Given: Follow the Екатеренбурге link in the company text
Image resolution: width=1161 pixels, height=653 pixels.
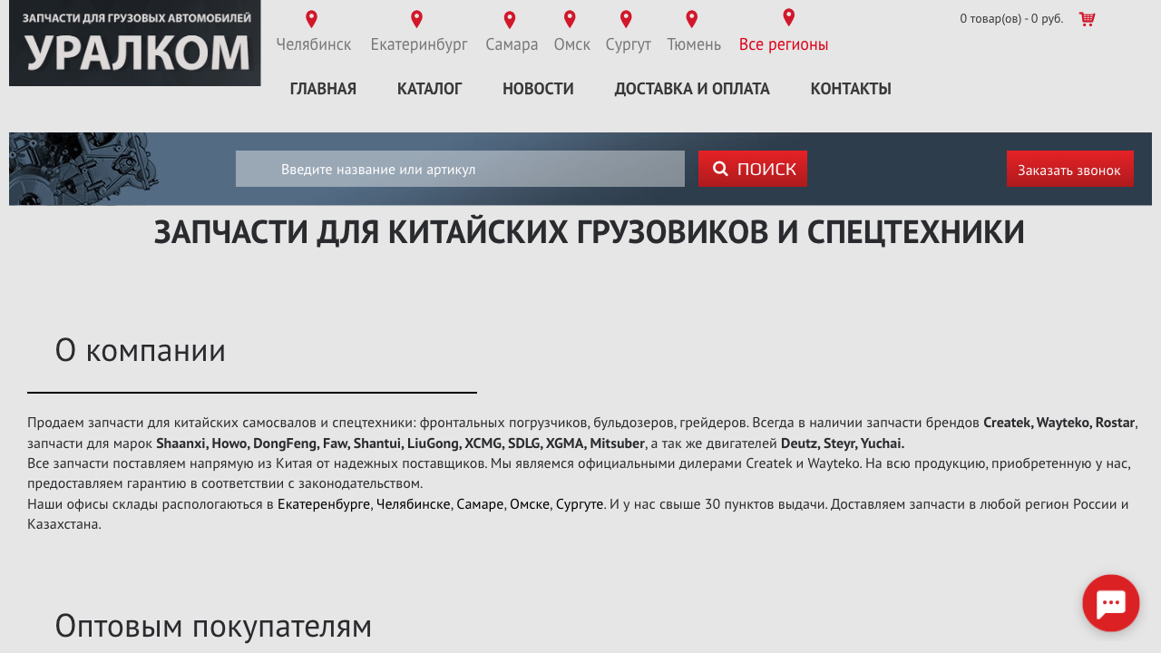Looking at the screenshot, I should (324, 504).
